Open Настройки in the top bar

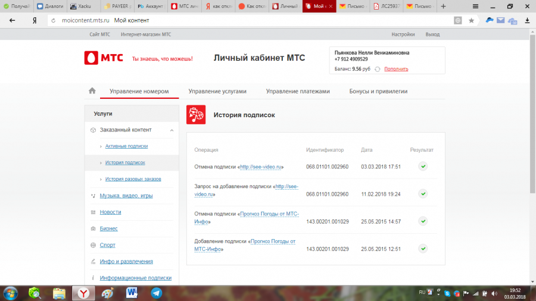403,35
